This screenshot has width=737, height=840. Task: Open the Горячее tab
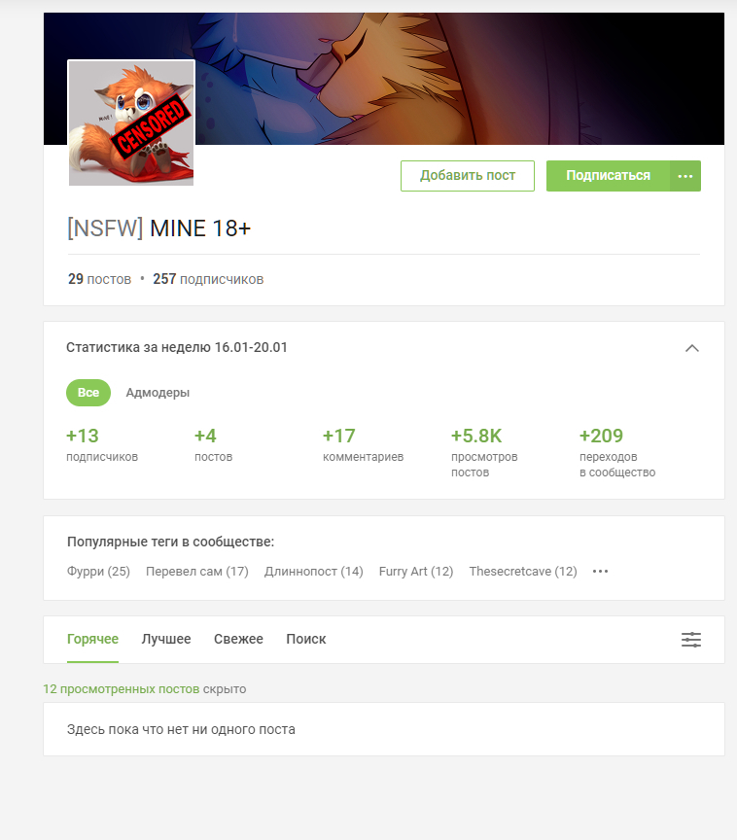(92, 639)
